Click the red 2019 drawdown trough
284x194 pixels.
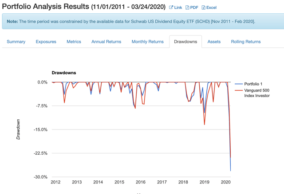pyautogui.click(x=205, y=125)
